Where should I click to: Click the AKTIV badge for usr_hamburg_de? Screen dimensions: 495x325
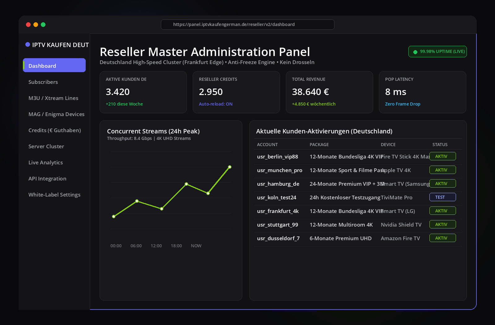[x=442, y=184]
